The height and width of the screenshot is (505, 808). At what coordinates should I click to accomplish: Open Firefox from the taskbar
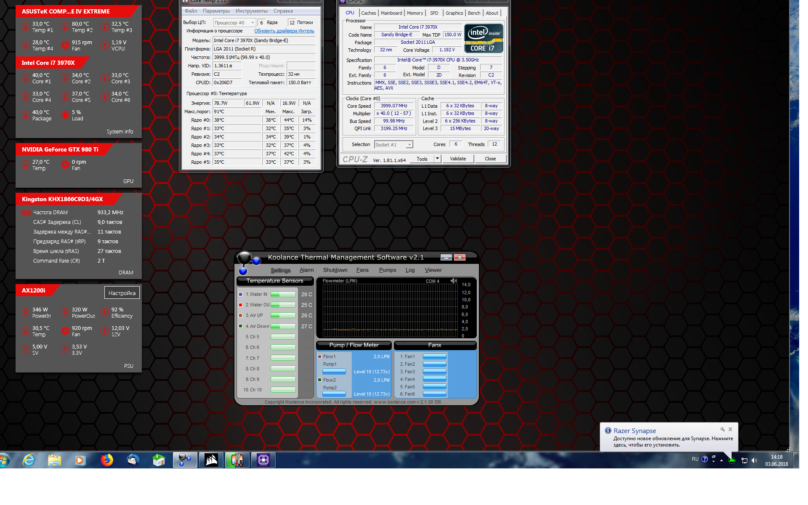click(x=107, y=460)
